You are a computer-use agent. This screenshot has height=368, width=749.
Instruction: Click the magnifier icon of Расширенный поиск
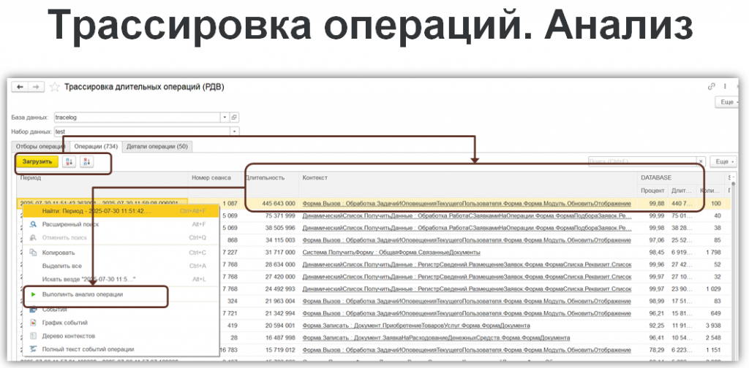coord(33,224)
